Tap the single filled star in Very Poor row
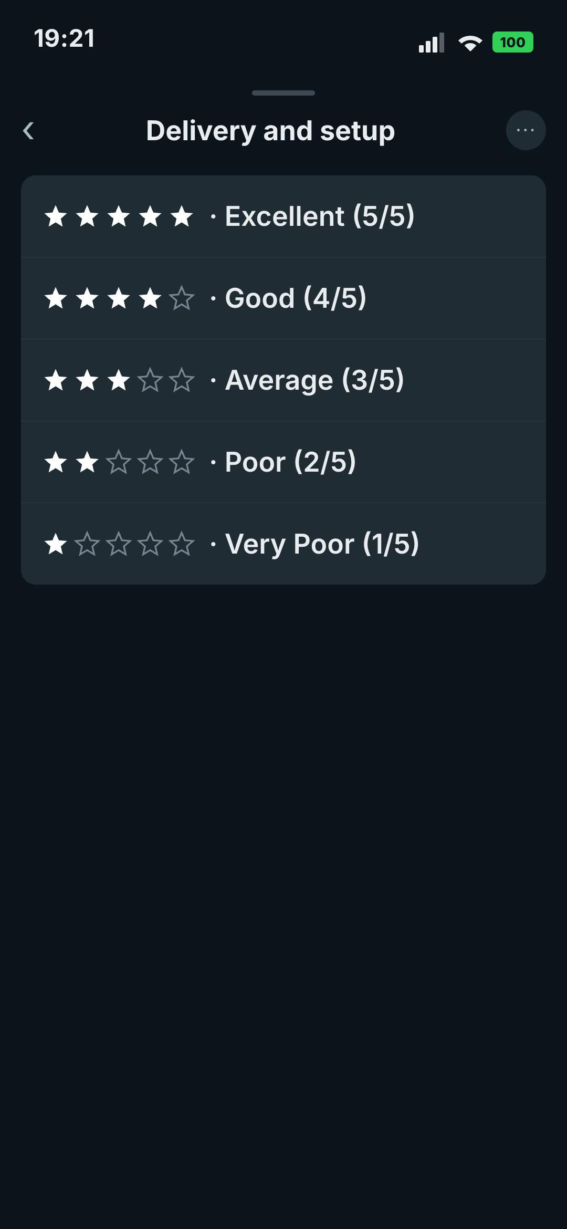This screenshot has width=567, height=1229. 56,544
